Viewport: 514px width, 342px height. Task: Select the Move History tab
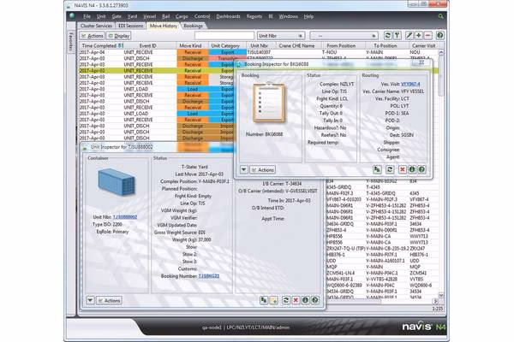click(x=164, y=26)
